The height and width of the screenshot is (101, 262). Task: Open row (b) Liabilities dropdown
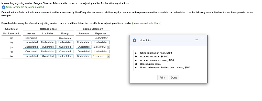[x=48, y=42]
